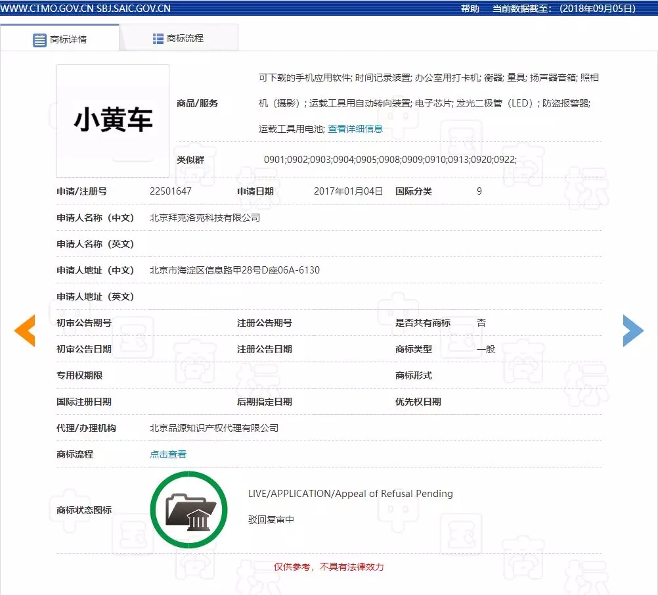This screenshot has height=595, width=658.
Task: Click the 代理/办理机构 label
Action: (x=86, y=428)
